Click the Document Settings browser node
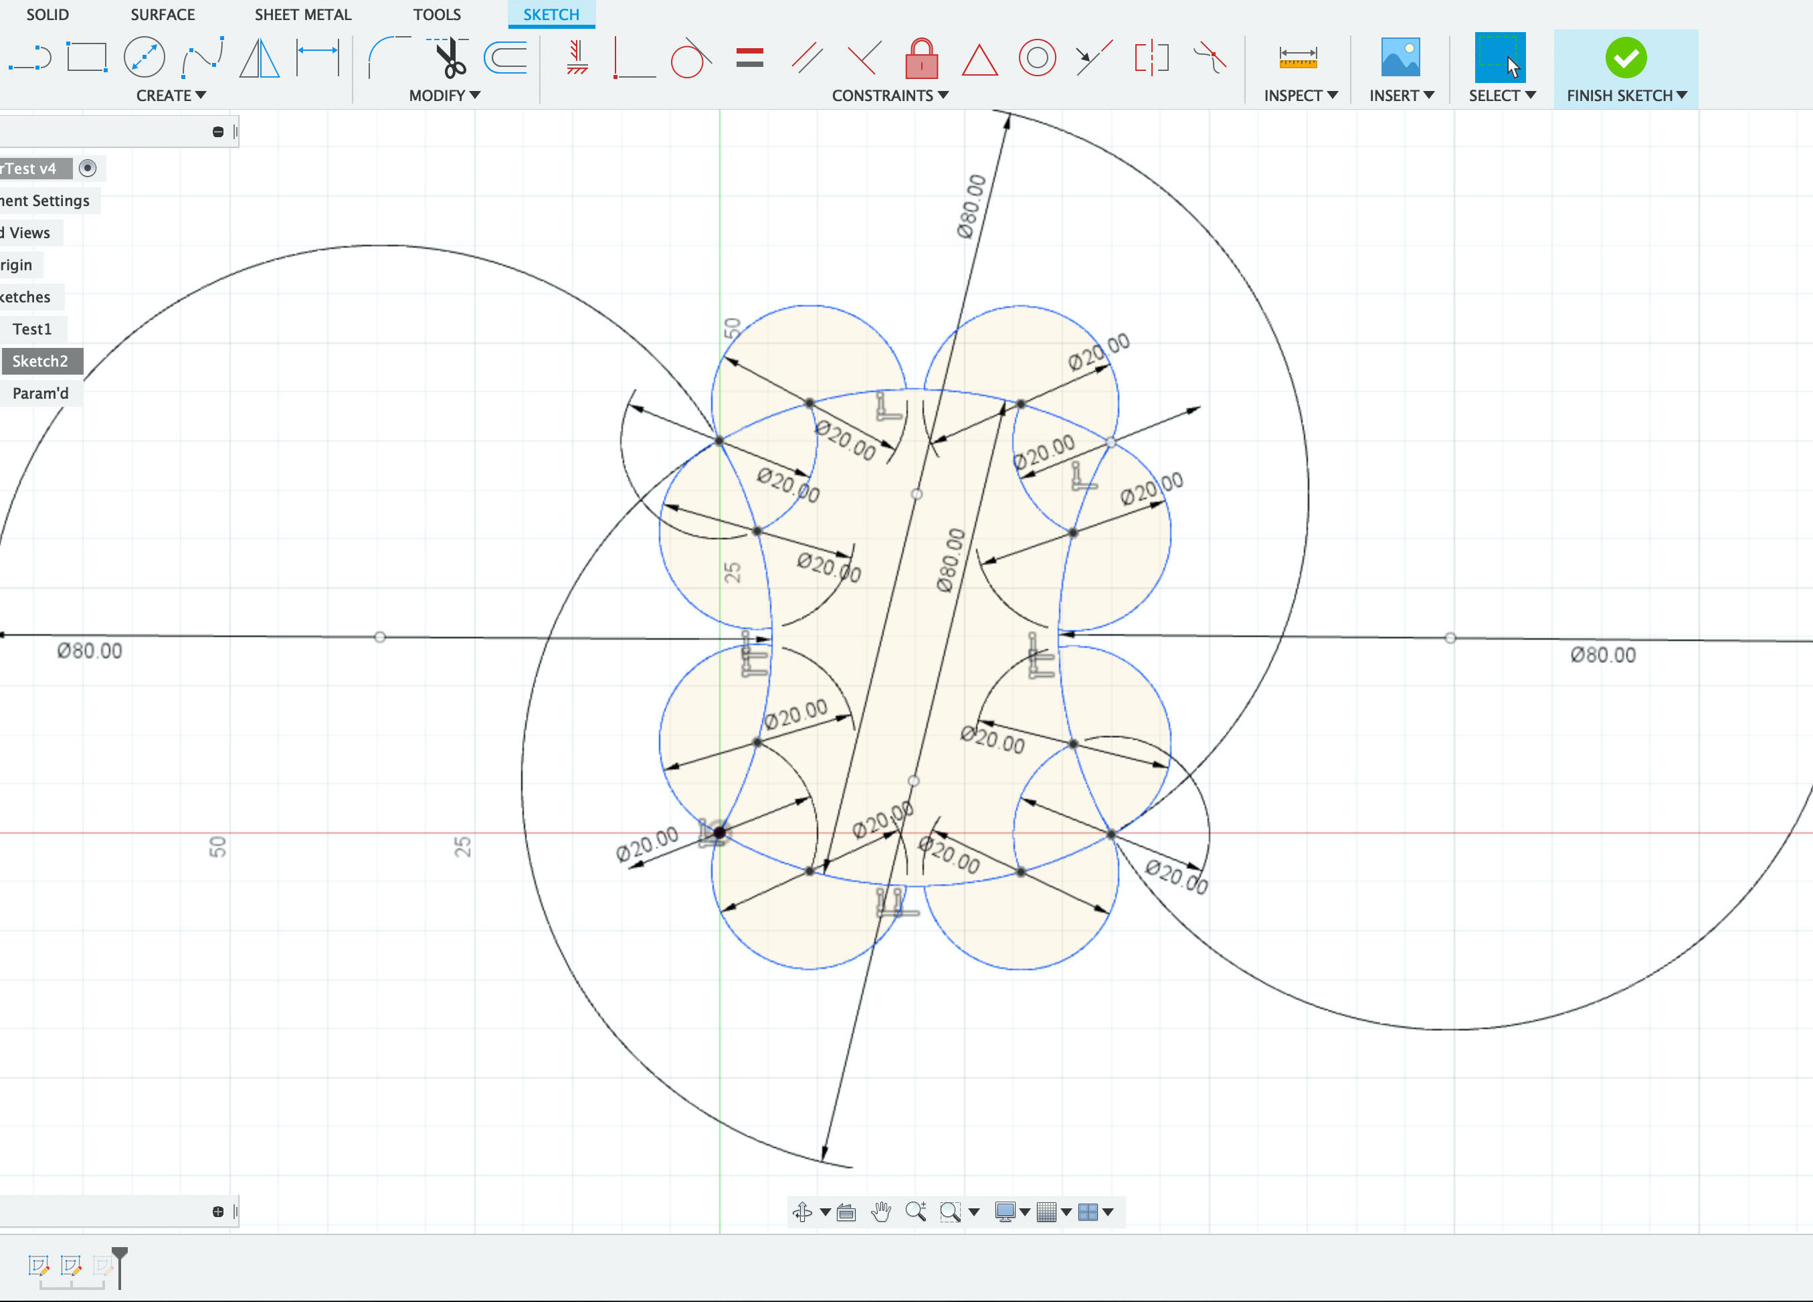The image size is (1813, 1302). [x=45, y=201]
